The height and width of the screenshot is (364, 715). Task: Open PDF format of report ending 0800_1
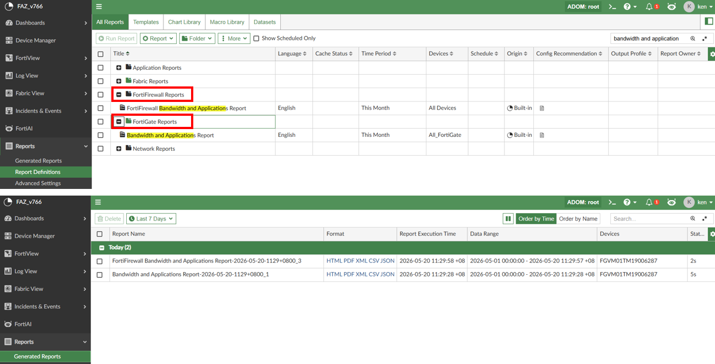[x=349, y=274]
